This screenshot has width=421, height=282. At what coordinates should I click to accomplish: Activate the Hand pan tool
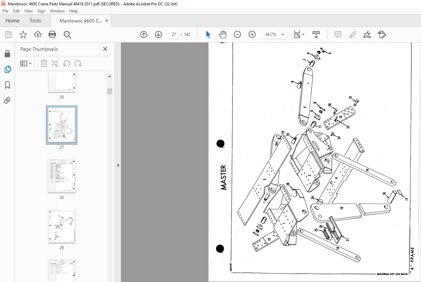pyautogui.click(x=223, y=34)
